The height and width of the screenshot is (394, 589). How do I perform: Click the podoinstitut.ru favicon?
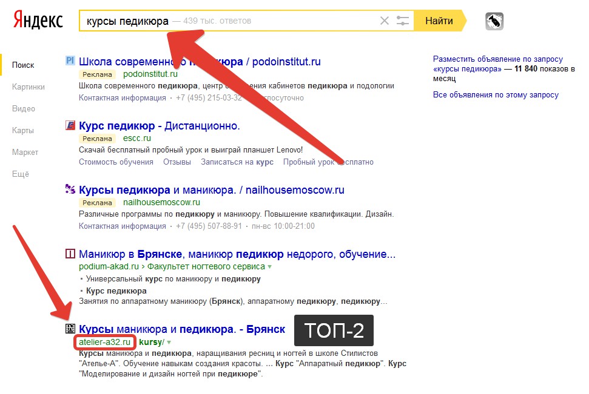coord(70,61)
